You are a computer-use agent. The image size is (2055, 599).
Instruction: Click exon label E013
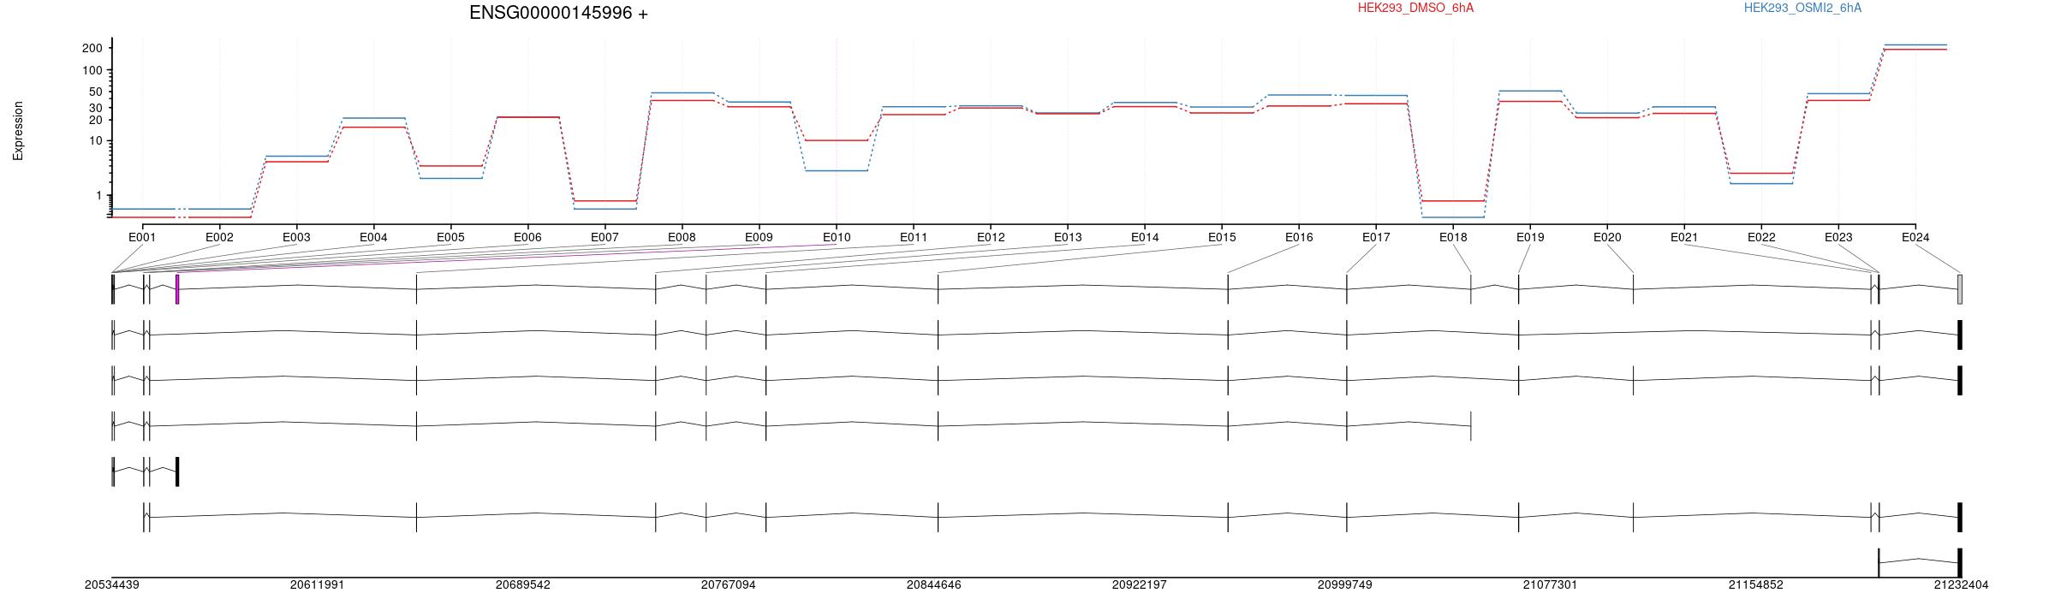1068,237
